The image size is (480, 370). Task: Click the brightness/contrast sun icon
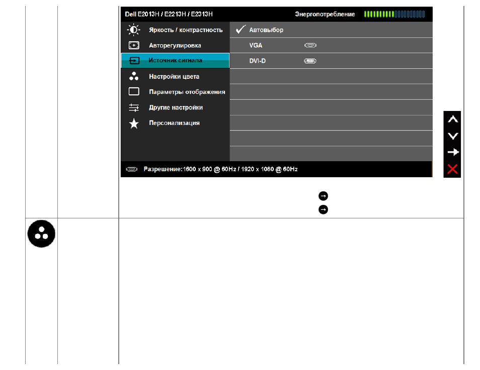tap(134, 30)
